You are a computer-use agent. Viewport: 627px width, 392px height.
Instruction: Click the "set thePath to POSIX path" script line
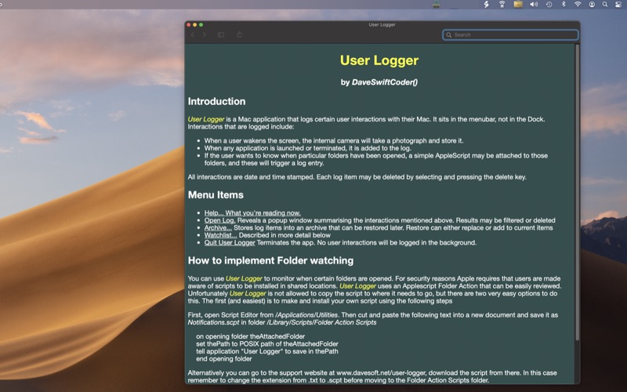click(x=267, y=344)
